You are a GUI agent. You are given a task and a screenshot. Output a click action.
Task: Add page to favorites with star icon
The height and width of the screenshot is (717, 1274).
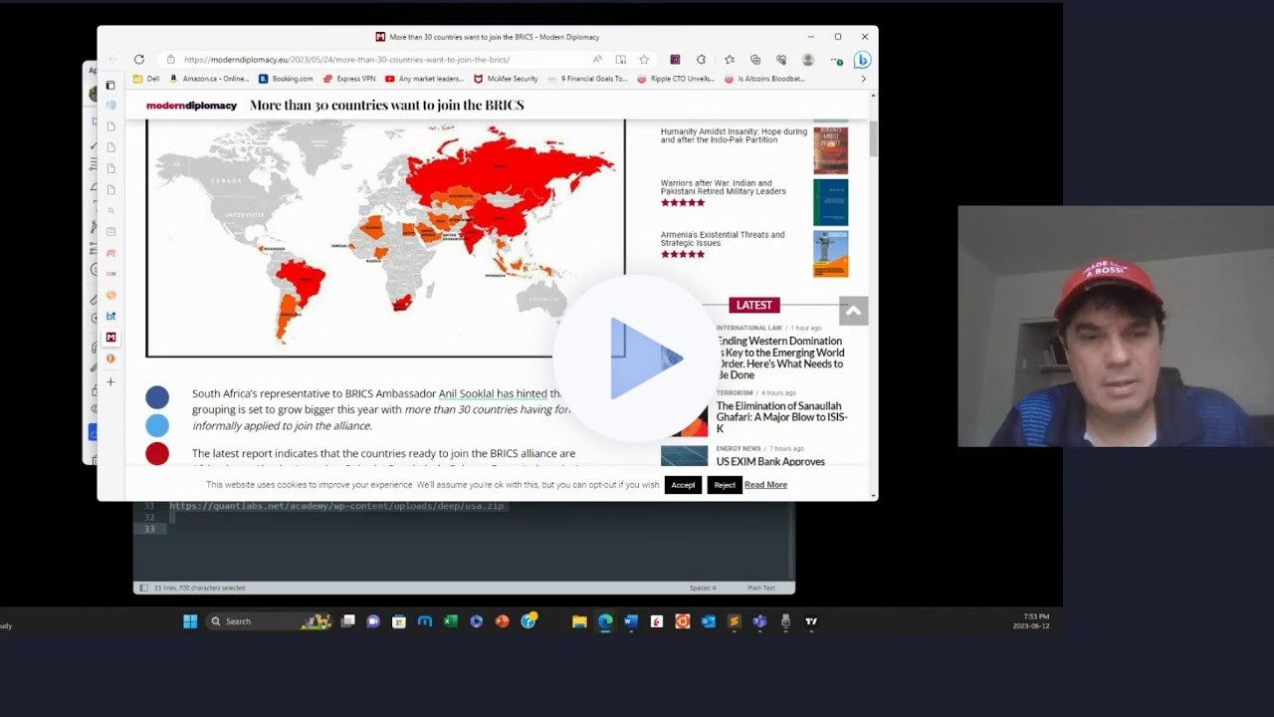click(644, 60)
